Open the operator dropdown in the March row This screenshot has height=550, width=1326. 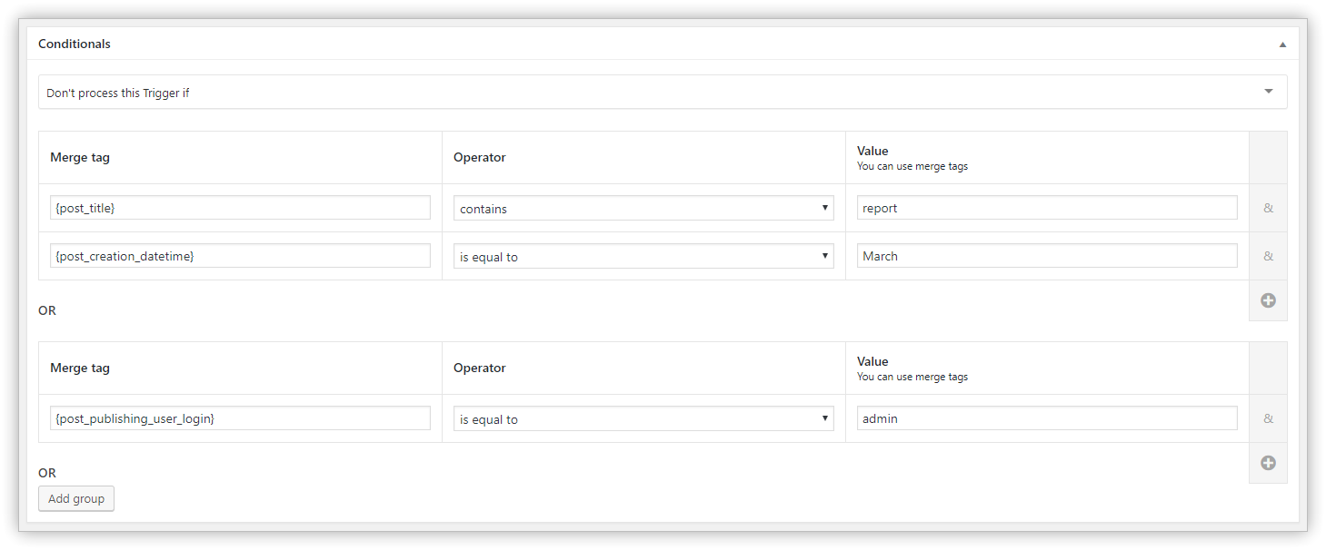pos(643,256)
